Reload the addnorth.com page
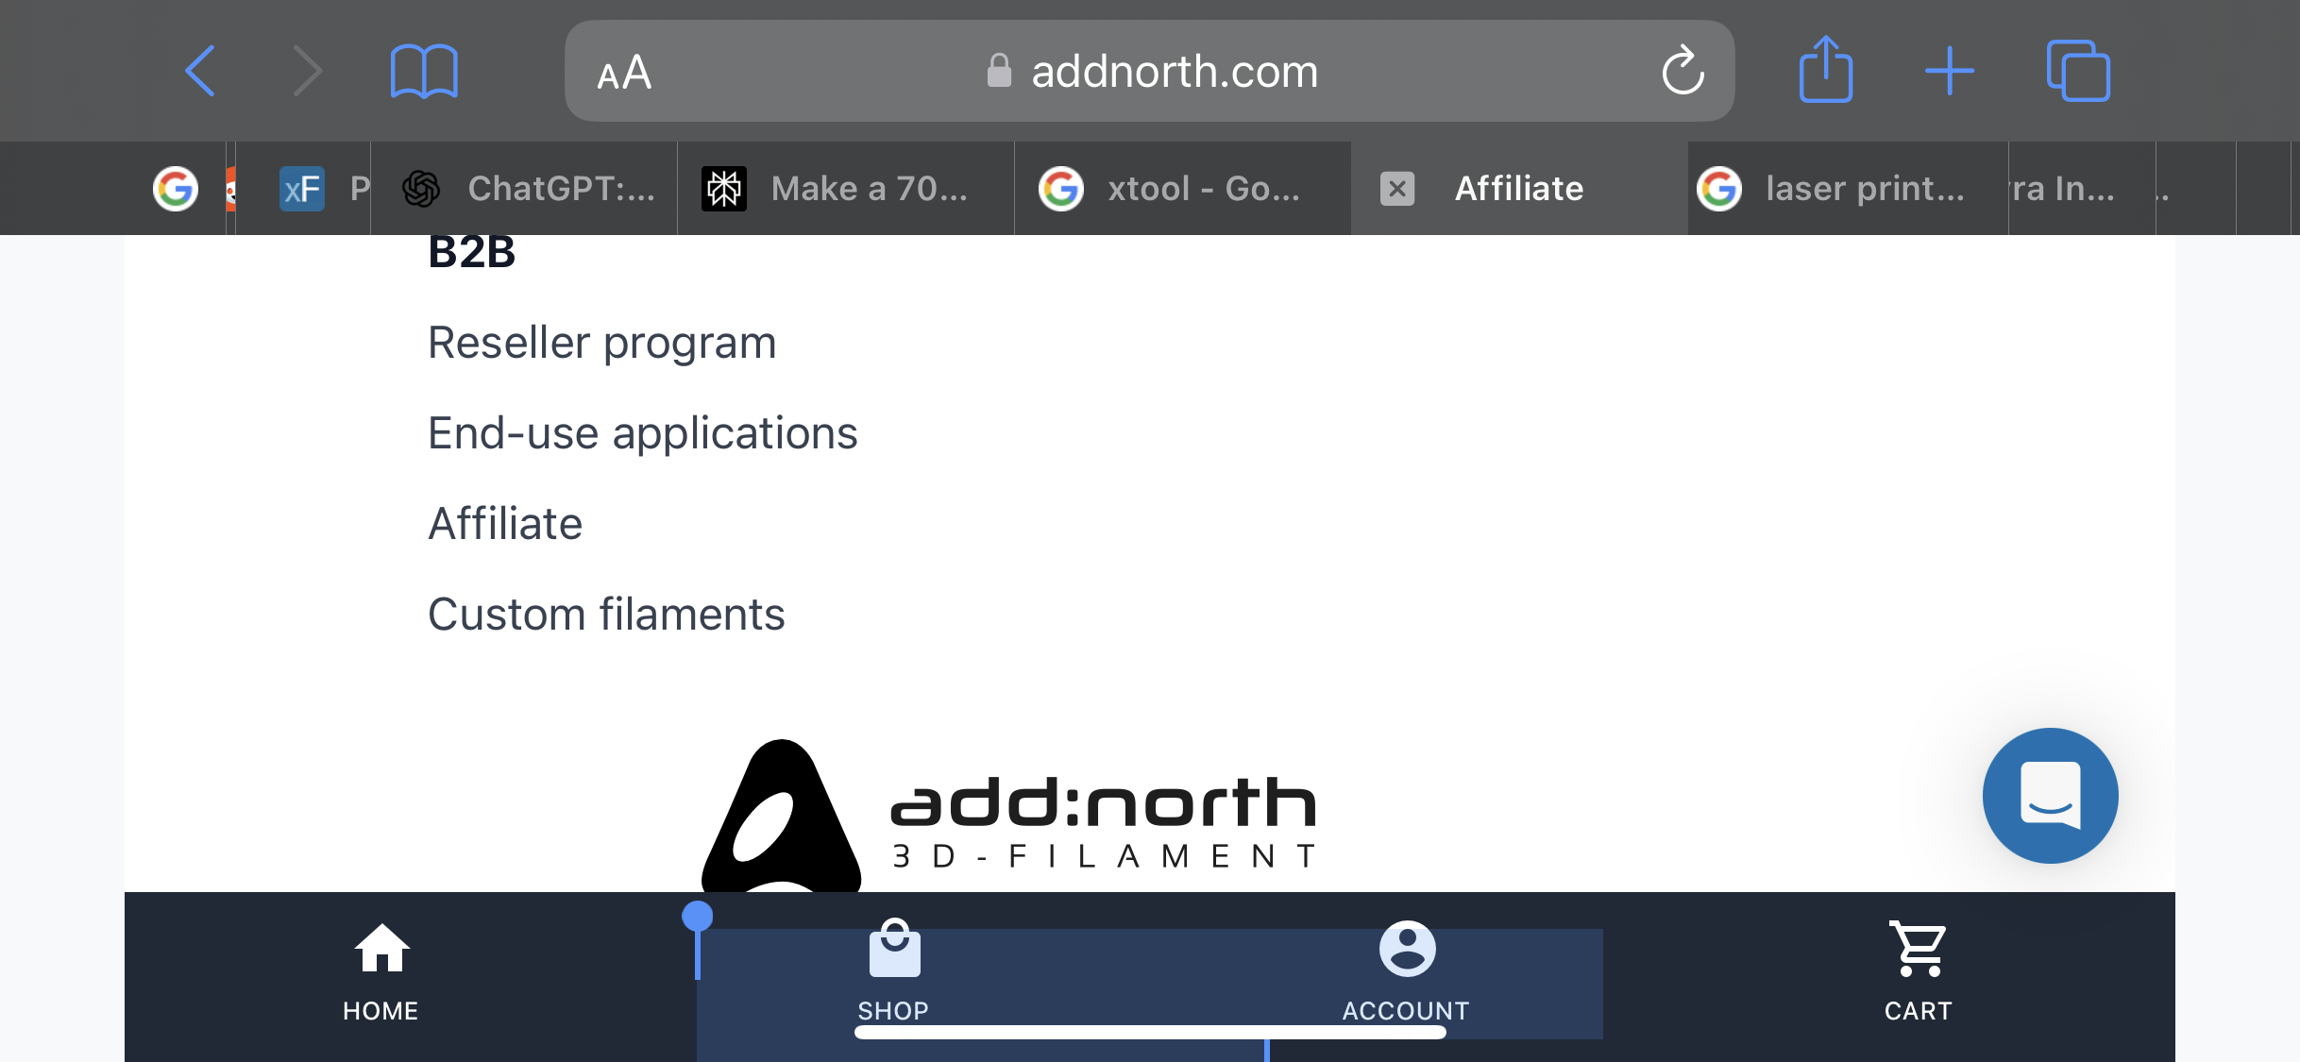Viewport: 2300px width, 1062px height. 1683,71
